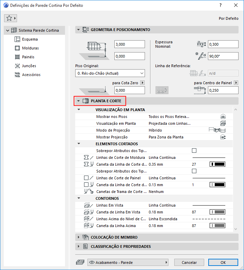244x270 pixels.
Task: Collapse Geometria e Posicionamento panel
Action: tap(78, 30)
